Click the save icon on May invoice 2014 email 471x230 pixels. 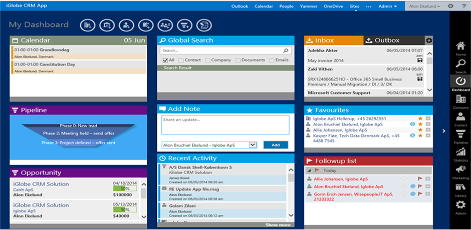point(420,60)
